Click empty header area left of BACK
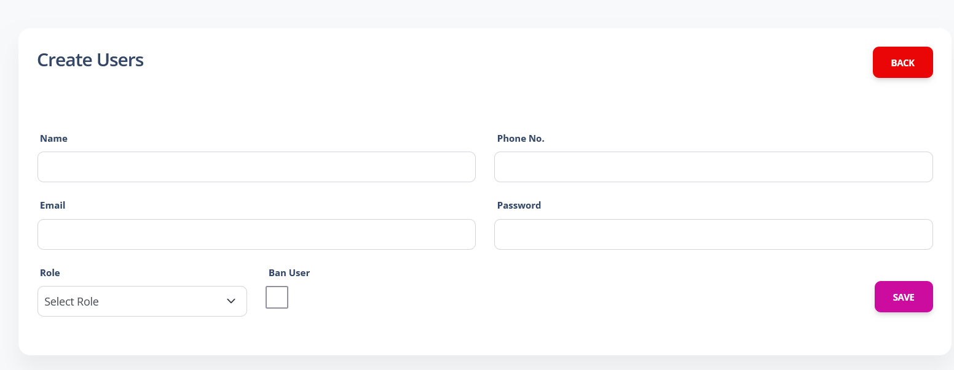The height and width of the screenshot is (370, 954). pyautogui.click(x=553, y=61)
